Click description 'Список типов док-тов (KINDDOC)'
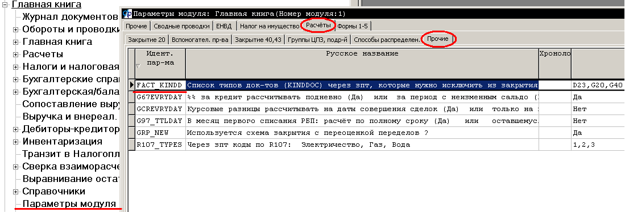 pos(362,85)
